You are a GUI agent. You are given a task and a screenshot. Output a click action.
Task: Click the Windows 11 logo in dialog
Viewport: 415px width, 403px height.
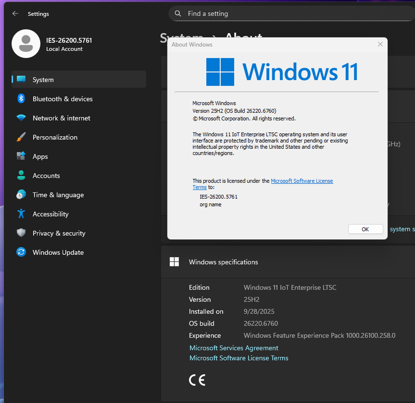pyautogui.click(x=220, y=72)
